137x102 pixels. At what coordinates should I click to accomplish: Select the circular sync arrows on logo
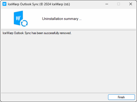(x=24, y=23)
